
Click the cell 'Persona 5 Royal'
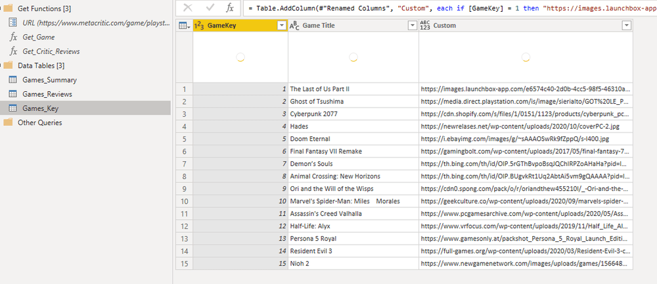pos(353,238)
